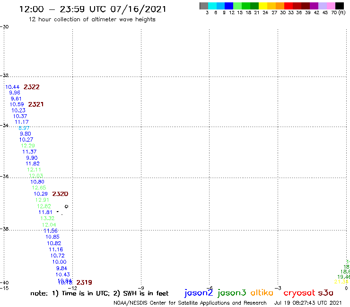Click the NOAA/NESDIS Center credit line
350x307 pixels.
tap(190, 303)
